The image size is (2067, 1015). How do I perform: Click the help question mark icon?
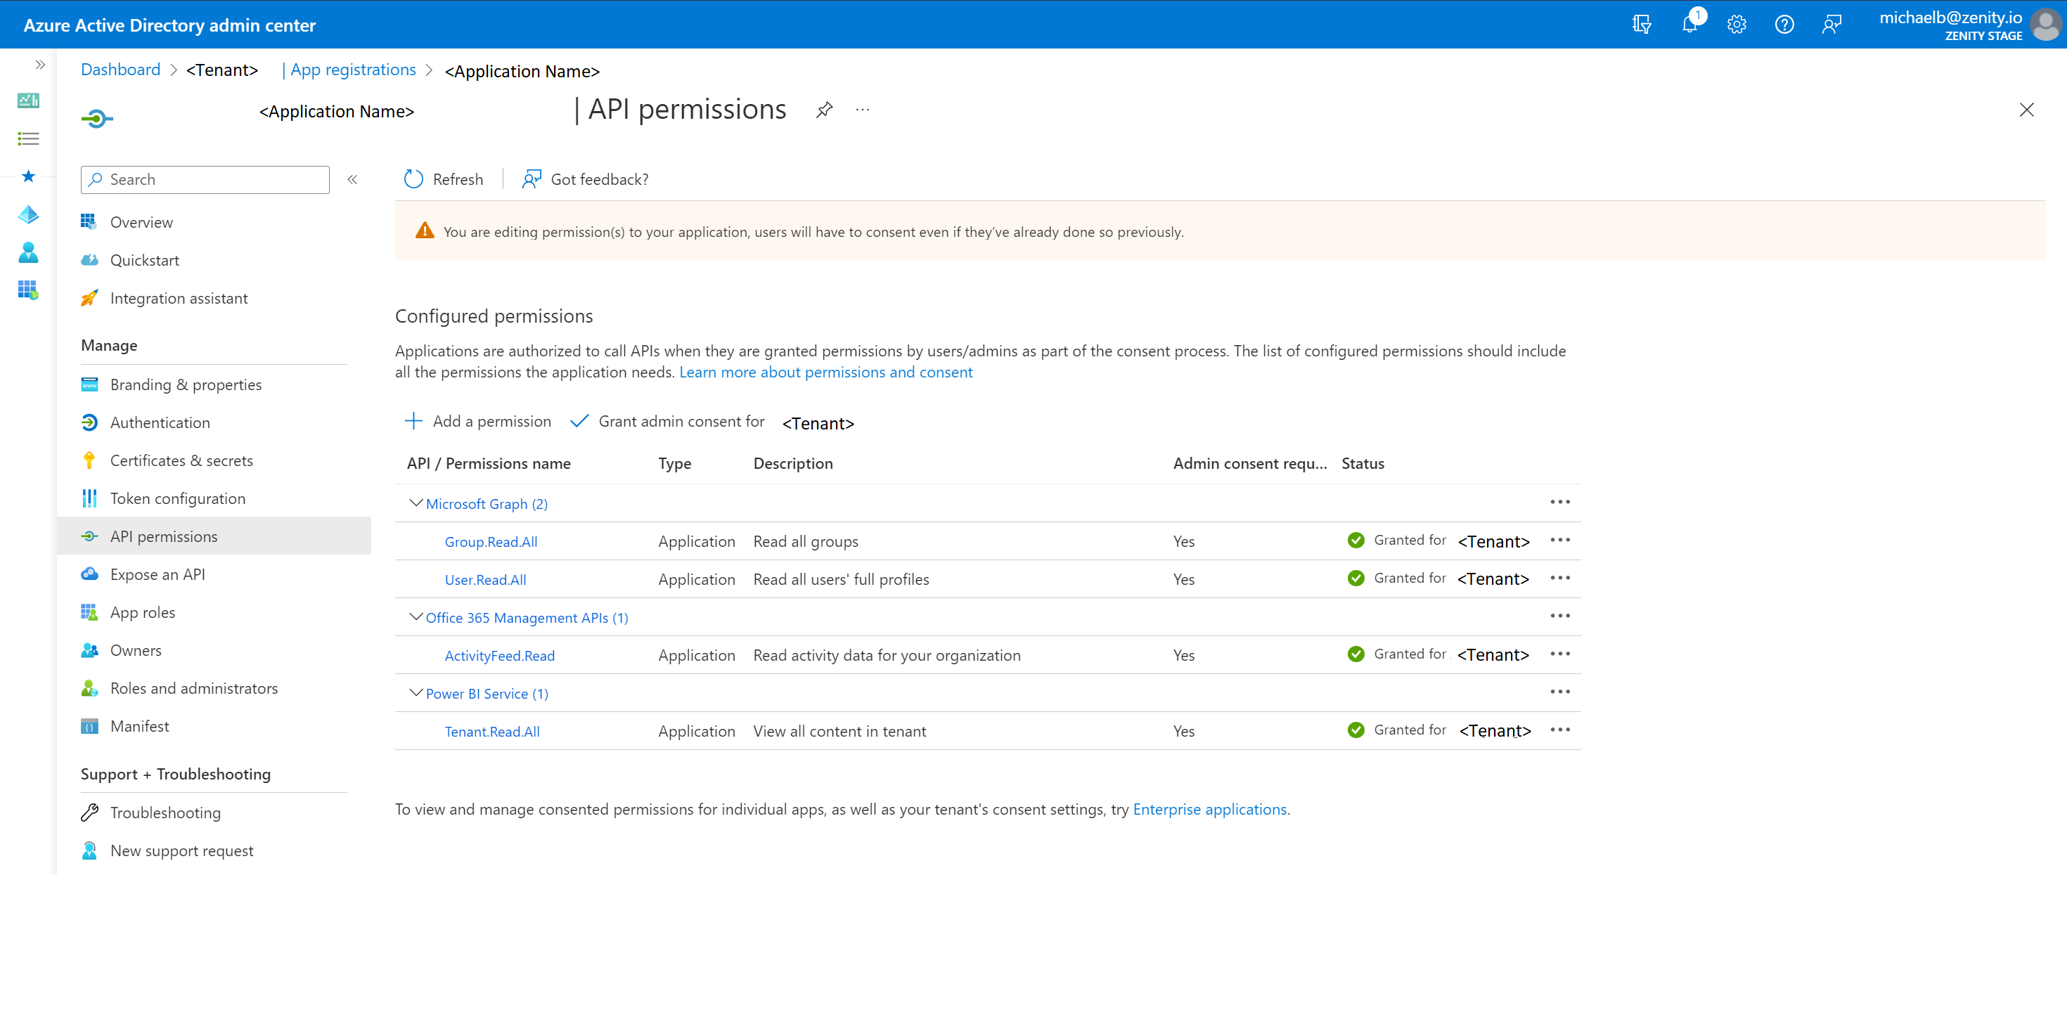point(1784,24)
